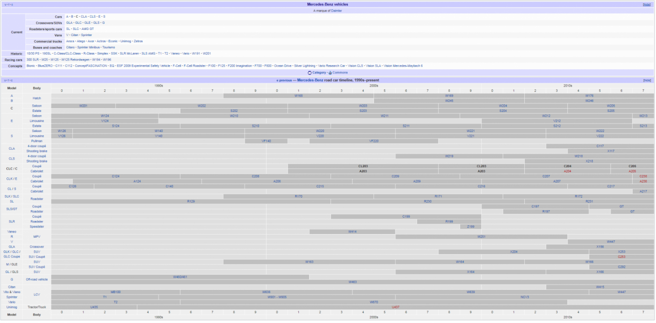Open the Sprinter Minibus link

point(89,47)
